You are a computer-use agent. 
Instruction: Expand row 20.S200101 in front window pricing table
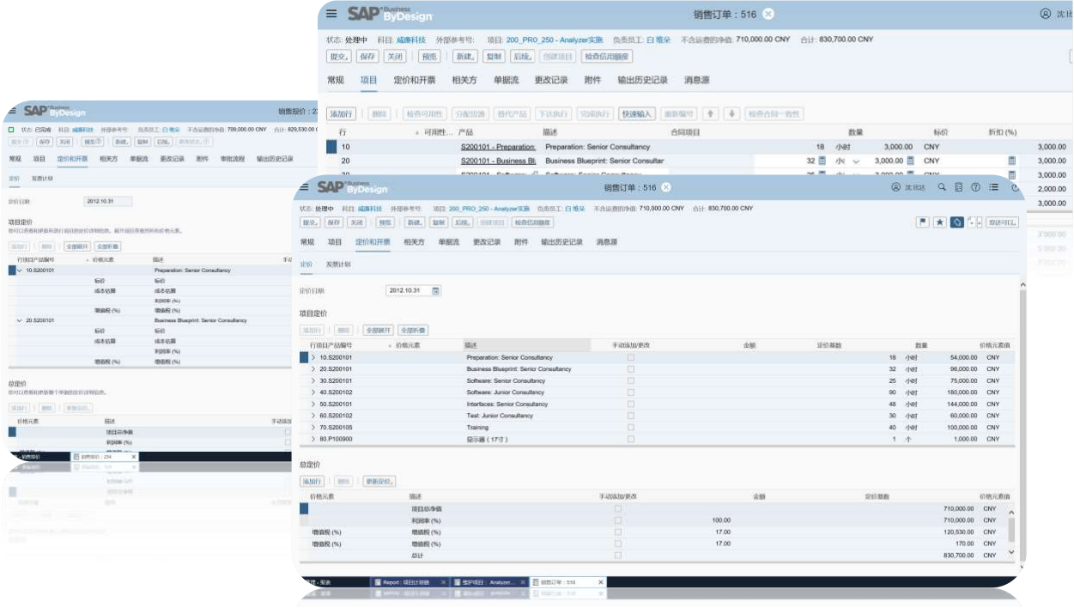[313, 369]
